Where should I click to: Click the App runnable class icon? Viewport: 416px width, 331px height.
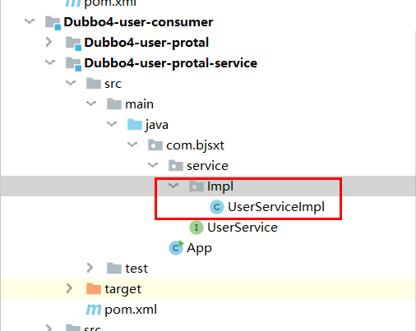tap(176, 248)
